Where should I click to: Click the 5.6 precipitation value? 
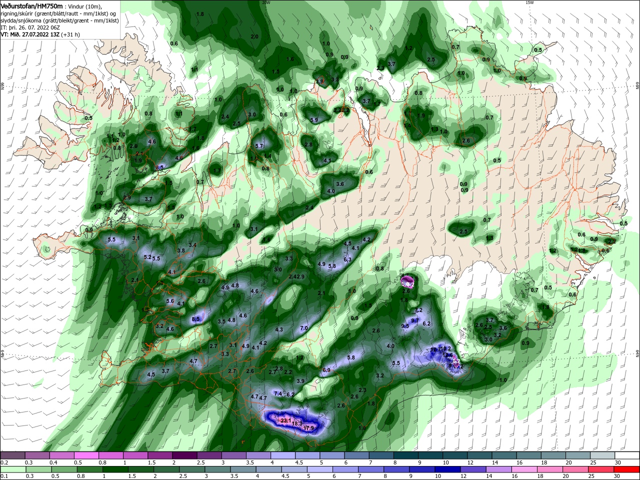[170, 301]
